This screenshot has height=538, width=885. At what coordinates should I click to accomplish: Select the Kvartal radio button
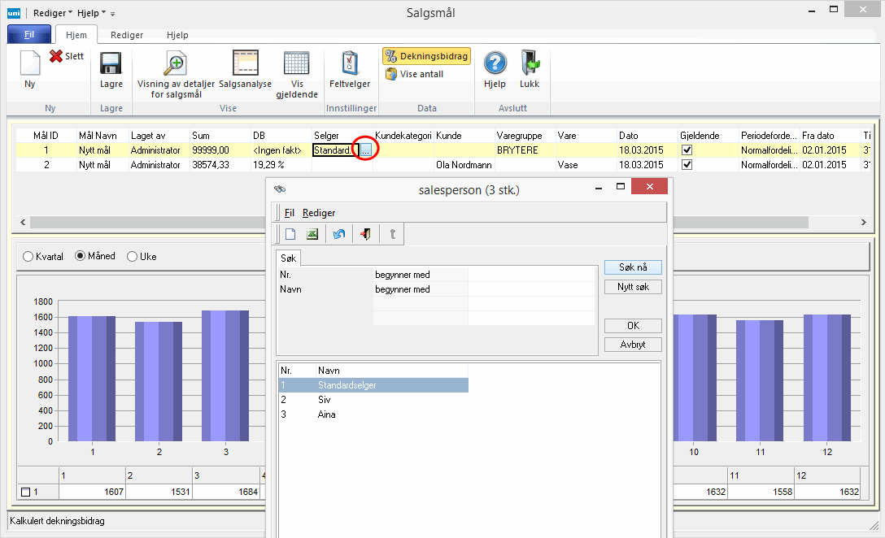tap(28, 256)
